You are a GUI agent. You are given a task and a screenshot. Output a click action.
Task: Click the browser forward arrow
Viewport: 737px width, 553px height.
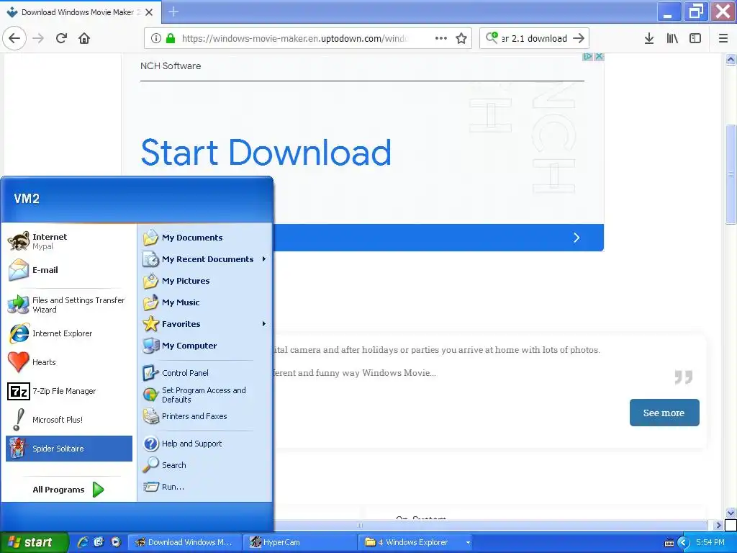38,38
